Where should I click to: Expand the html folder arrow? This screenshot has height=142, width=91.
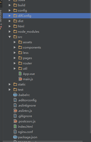10,26
